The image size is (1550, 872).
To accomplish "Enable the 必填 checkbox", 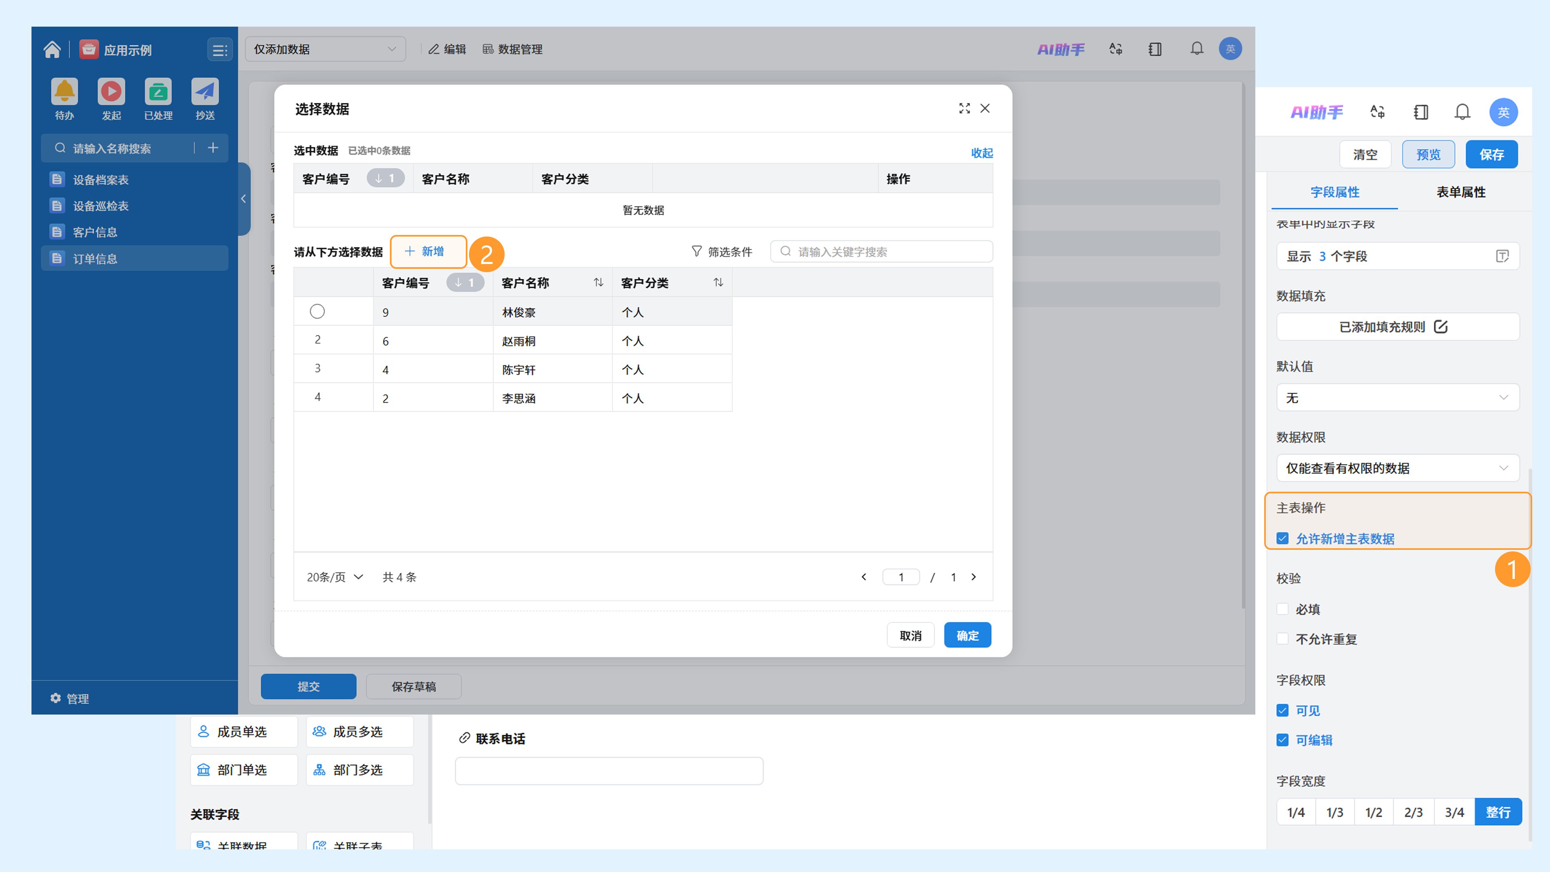I will point(1283,609).
